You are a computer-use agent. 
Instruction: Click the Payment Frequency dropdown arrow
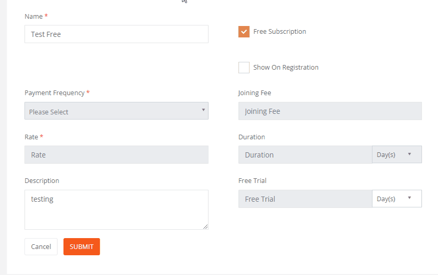click(203, 110)
